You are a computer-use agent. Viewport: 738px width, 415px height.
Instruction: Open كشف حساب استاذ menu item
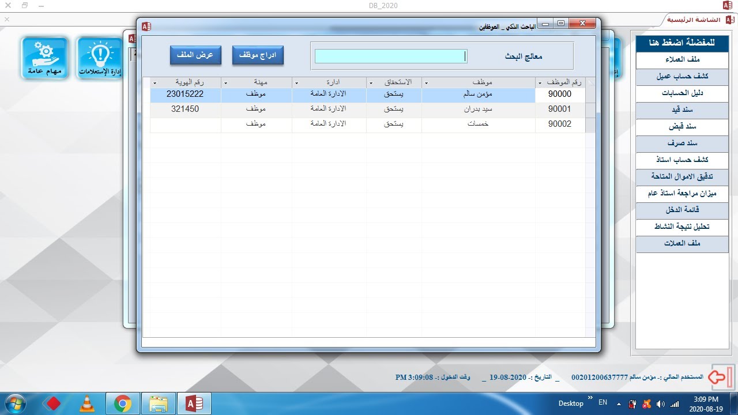click(x=682, y=160)
